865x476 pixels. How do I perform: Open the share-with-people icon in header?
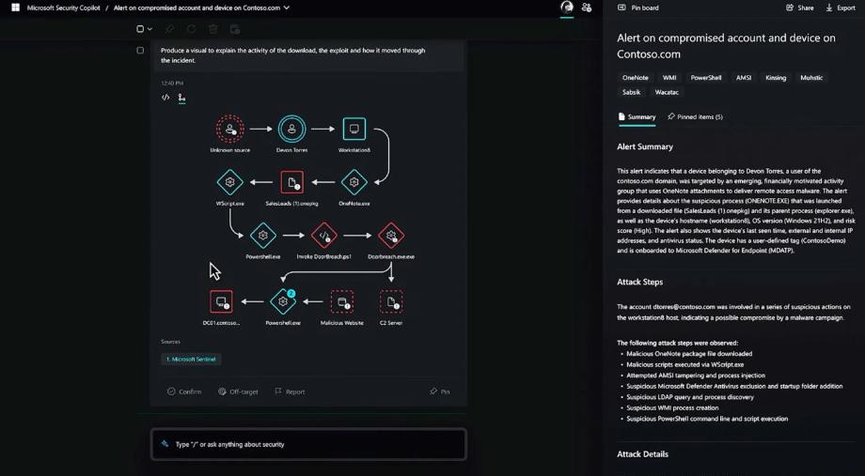587,8
